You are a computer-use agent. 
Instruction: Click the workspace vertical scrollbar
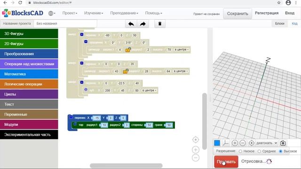pyautogui.click(x=205, y=121)
